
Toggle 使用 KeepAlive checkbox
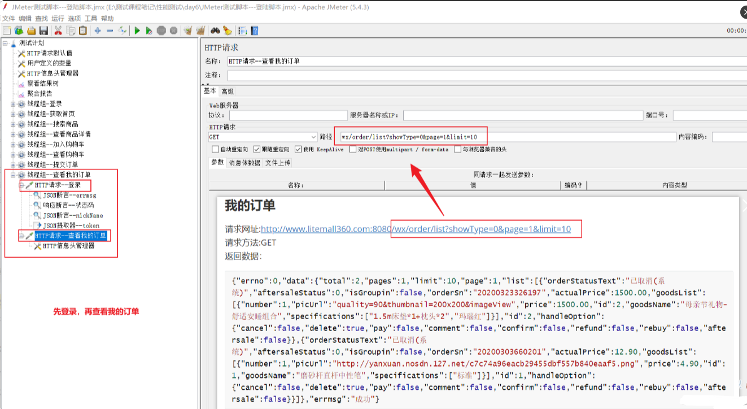pyautogui.click(x=298, y=150)
